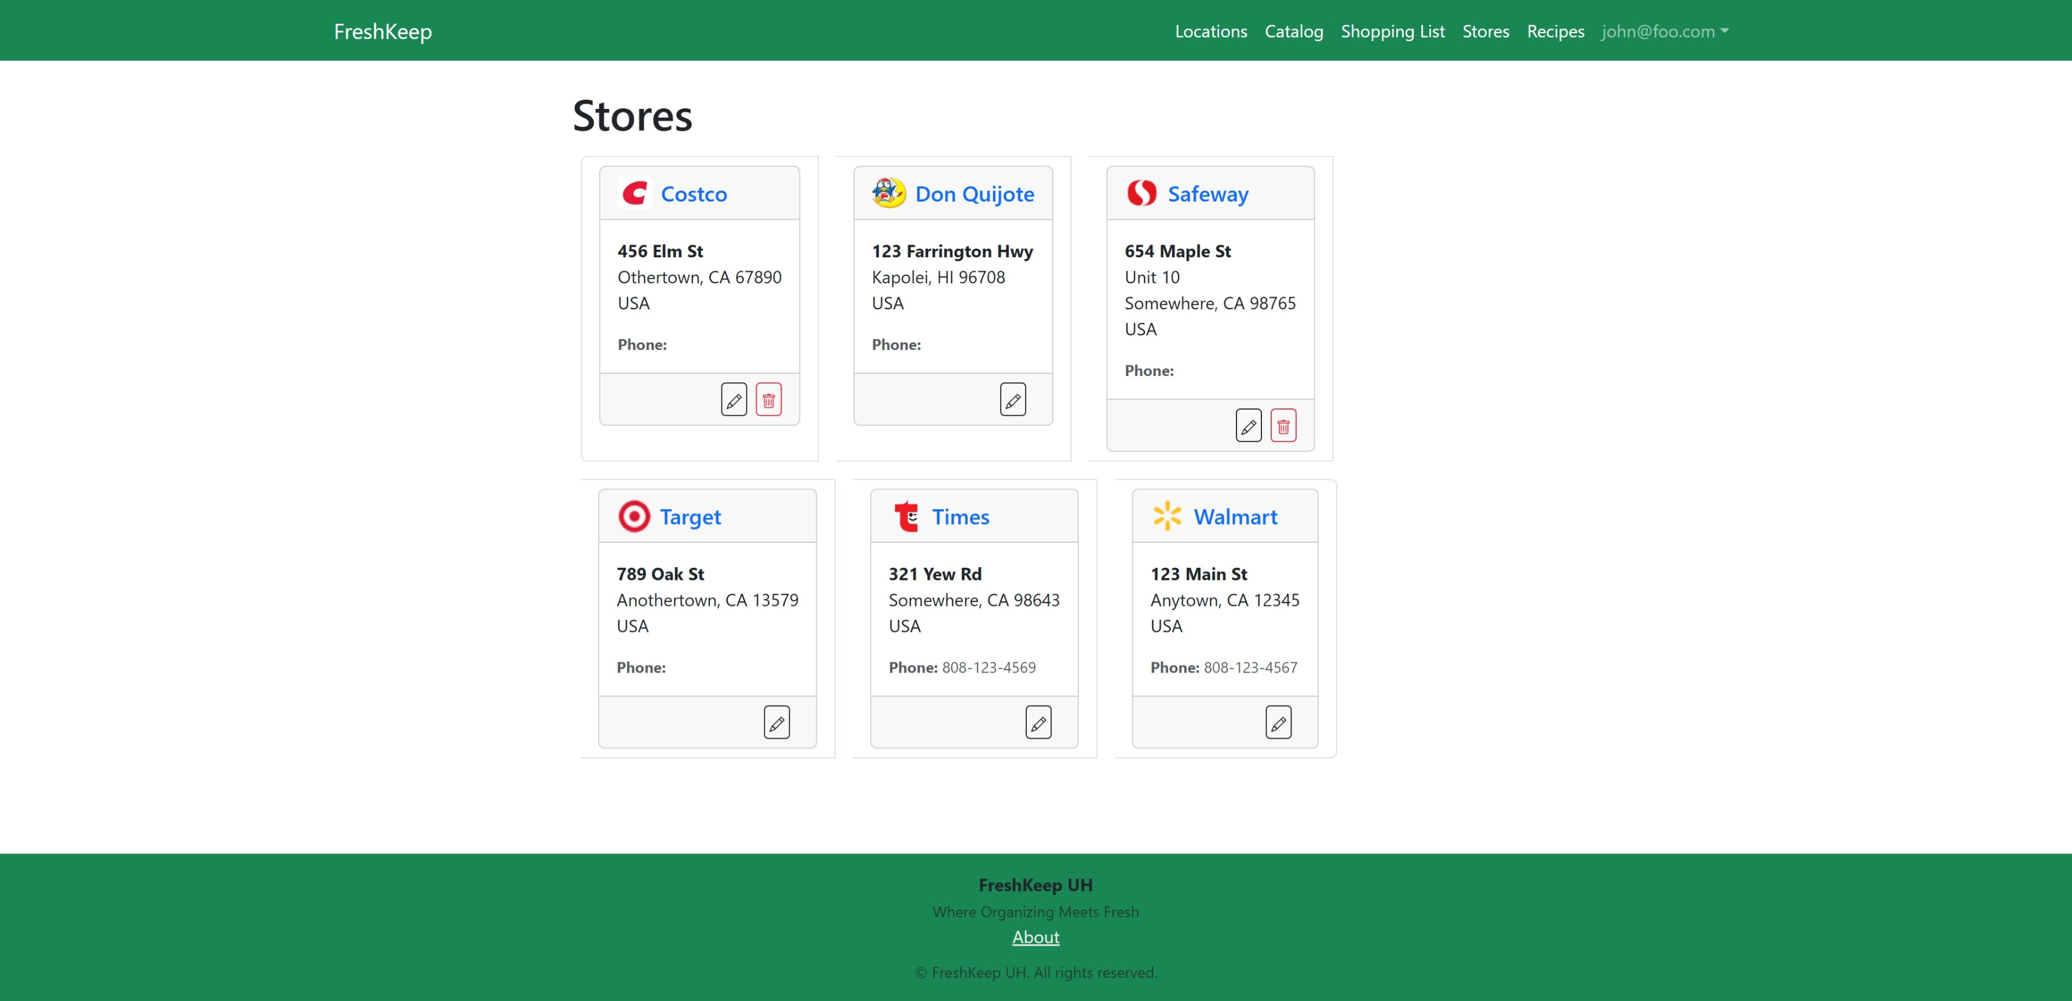Click the Costco logo
Image resolution: width=2072 pixels, height=1001 pixels.
tap(634, 193)
